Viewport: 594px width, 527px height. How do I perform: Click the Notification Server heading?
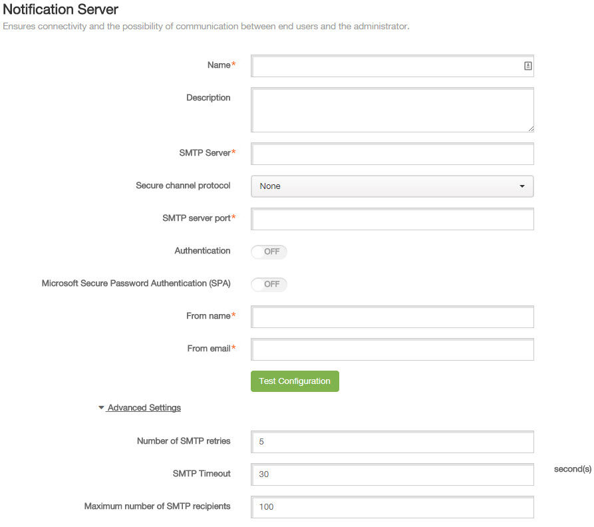tap(61, 9)
